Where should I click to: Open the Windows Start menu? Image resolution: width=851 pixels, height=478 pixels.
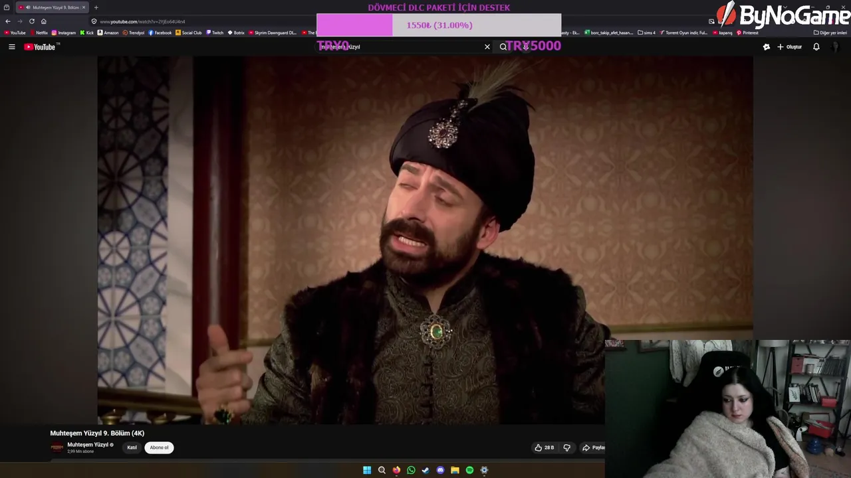pyautogui.click(x=367, y=470)
